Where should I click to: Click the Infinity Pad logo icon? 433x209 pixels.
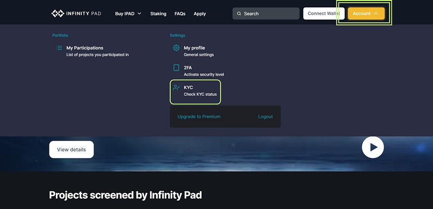coord(58,13)
